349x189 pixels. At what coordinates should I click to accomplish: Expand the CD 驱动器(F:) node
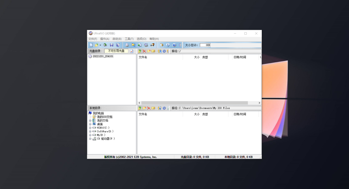coord(90,139)
